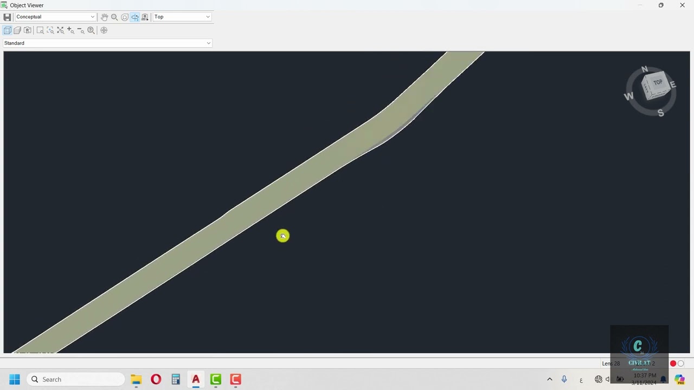Image resolution: width=694 pixels, height=390 pixels.
Task: Restore down the Object Viewer window
Action: (661, 5)
